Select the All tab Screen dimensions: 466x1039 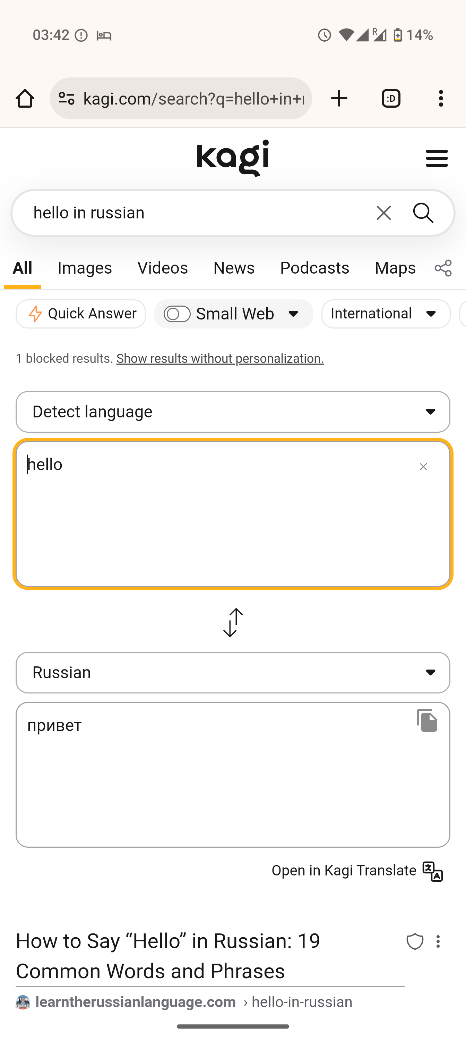[x=22, y=268]
